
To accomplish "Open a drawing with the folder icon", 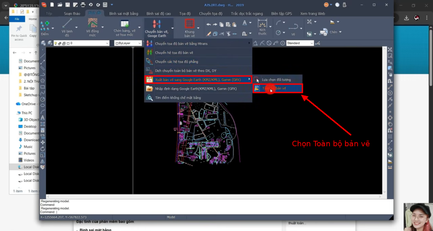I will (60, 5).
